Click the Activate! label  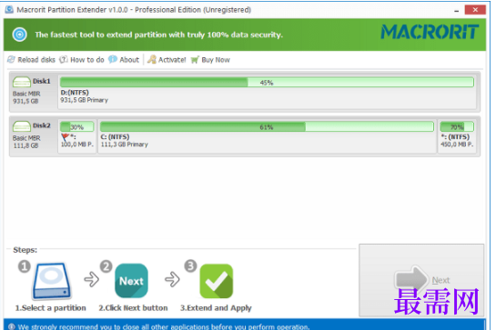pyautogui.click(x=172, y=60)
